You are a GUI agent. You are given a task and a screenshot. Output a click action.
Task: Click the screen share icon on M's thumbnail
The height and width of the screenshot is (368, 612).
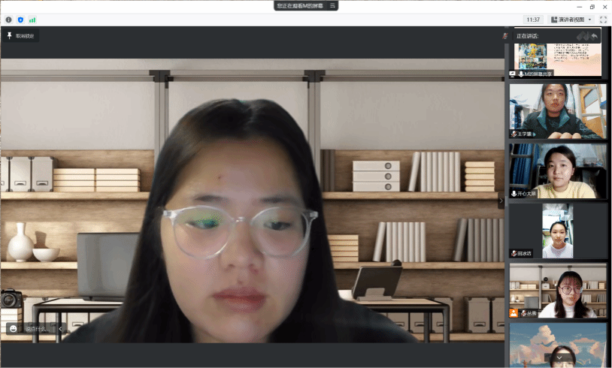tap(513, 74)
